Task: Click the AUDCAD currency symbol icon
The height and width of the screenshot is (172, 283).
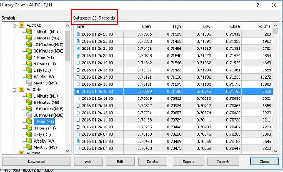Action: click(21, 25)
